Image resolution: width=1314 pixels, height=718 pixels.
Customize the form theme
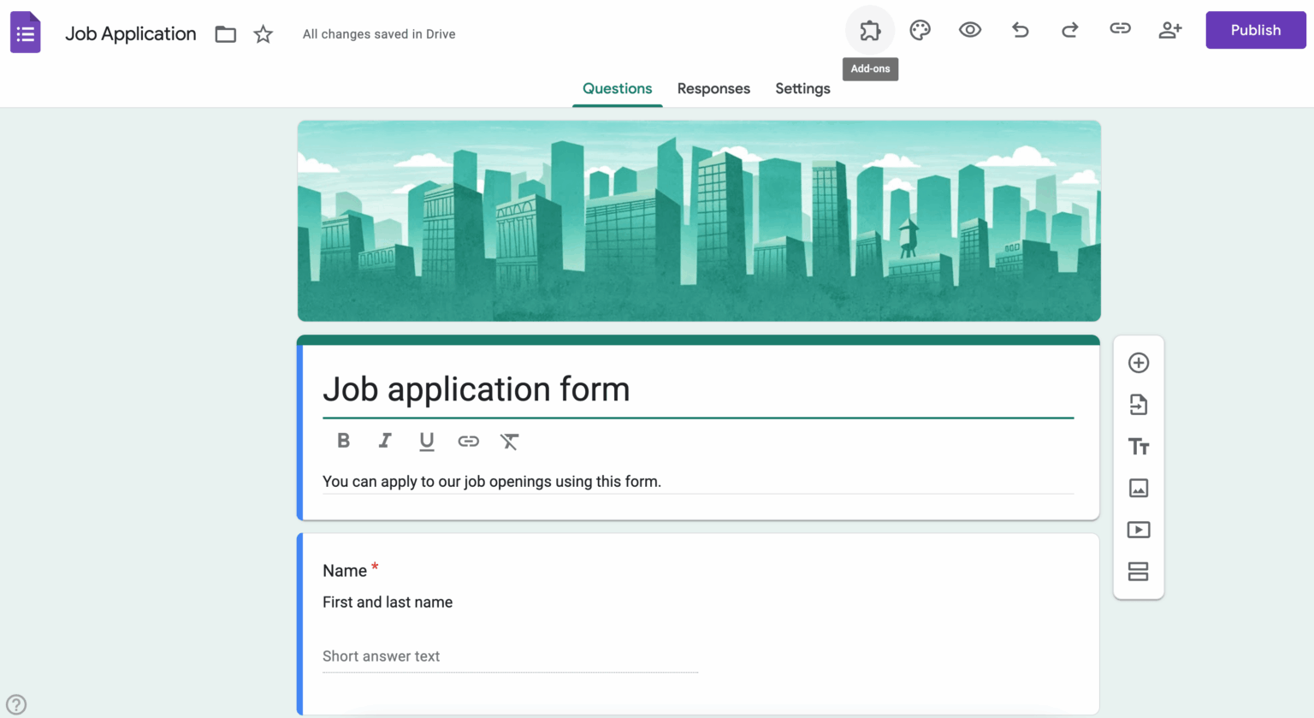(x=920, y=29)
